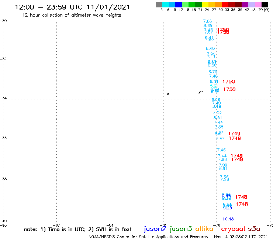Click the wave height value 7.47

pos(220,138)
